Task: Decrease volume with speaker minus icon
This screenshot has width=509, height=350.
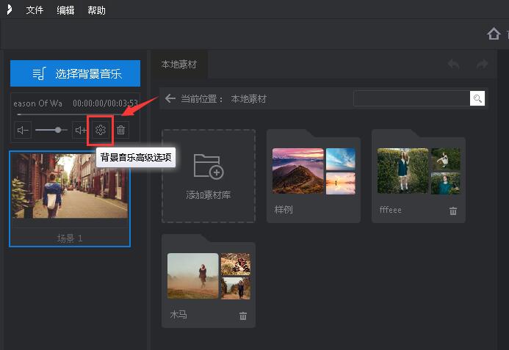Action: (23, 130)
